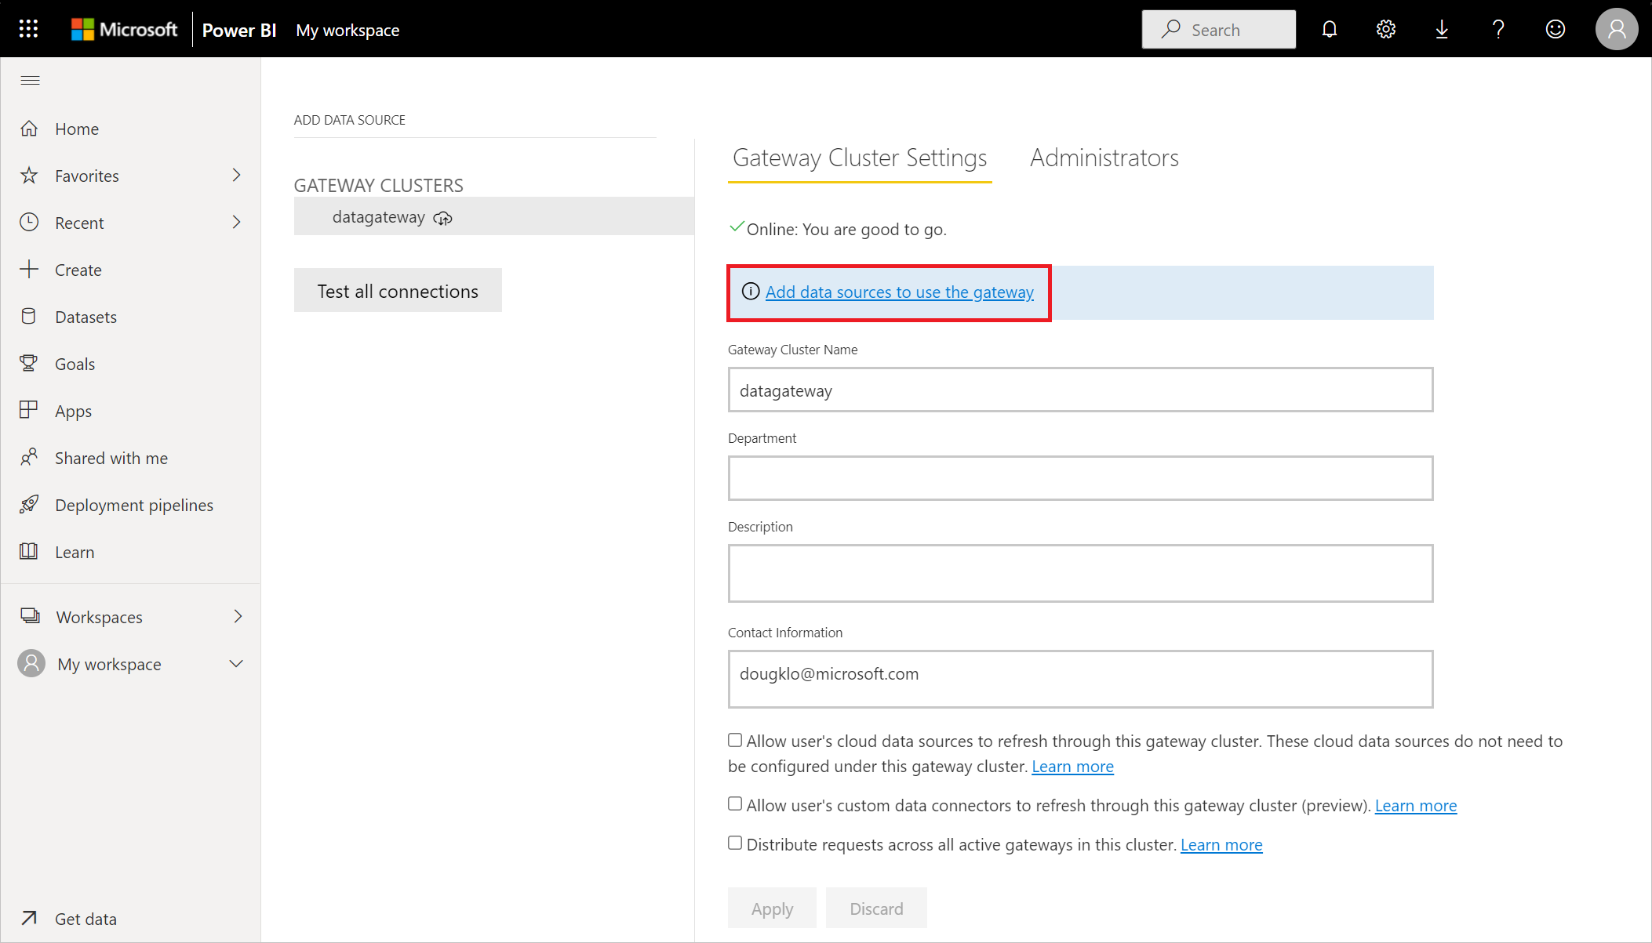
Task: Check custom data connectors refresh option
Action: tap(735, 803)
